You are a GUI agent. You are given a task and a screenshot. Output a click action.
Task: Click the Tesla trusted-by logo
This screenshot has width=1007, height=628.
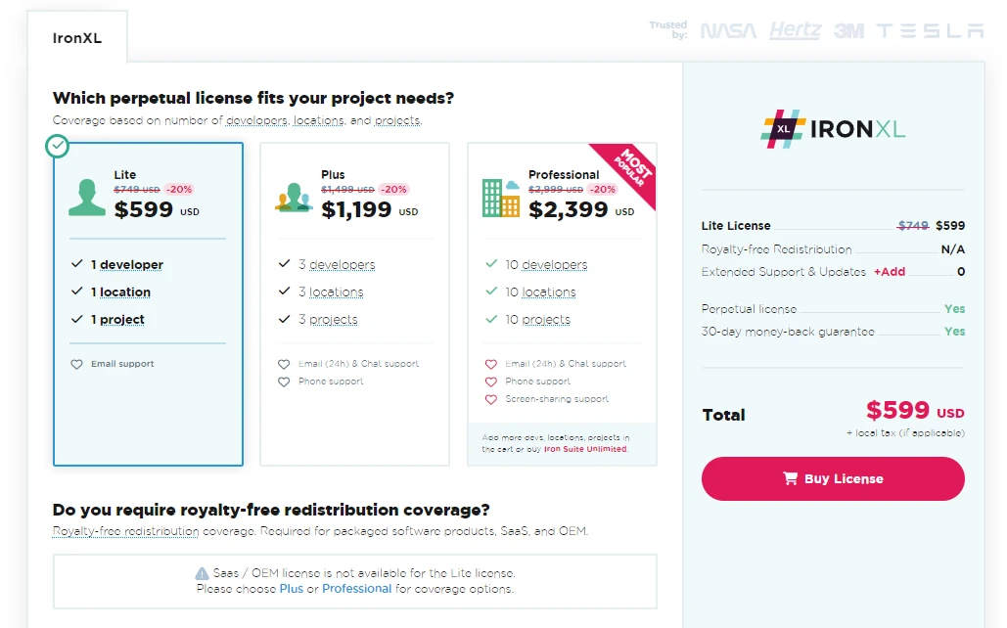point(930,31)
